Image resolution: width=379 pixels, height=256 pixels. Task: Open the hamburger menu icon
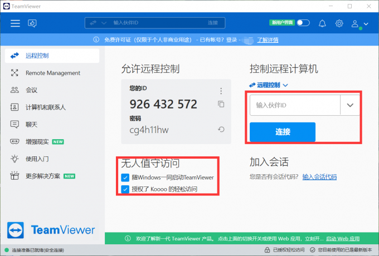(15, 23)
